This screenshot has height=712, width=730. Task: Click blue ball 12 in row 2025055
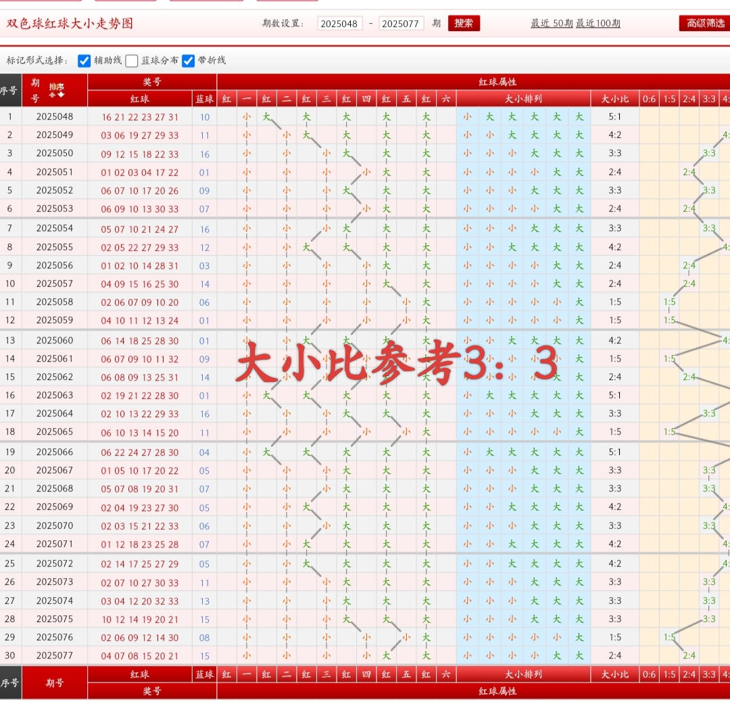[205, 247]
